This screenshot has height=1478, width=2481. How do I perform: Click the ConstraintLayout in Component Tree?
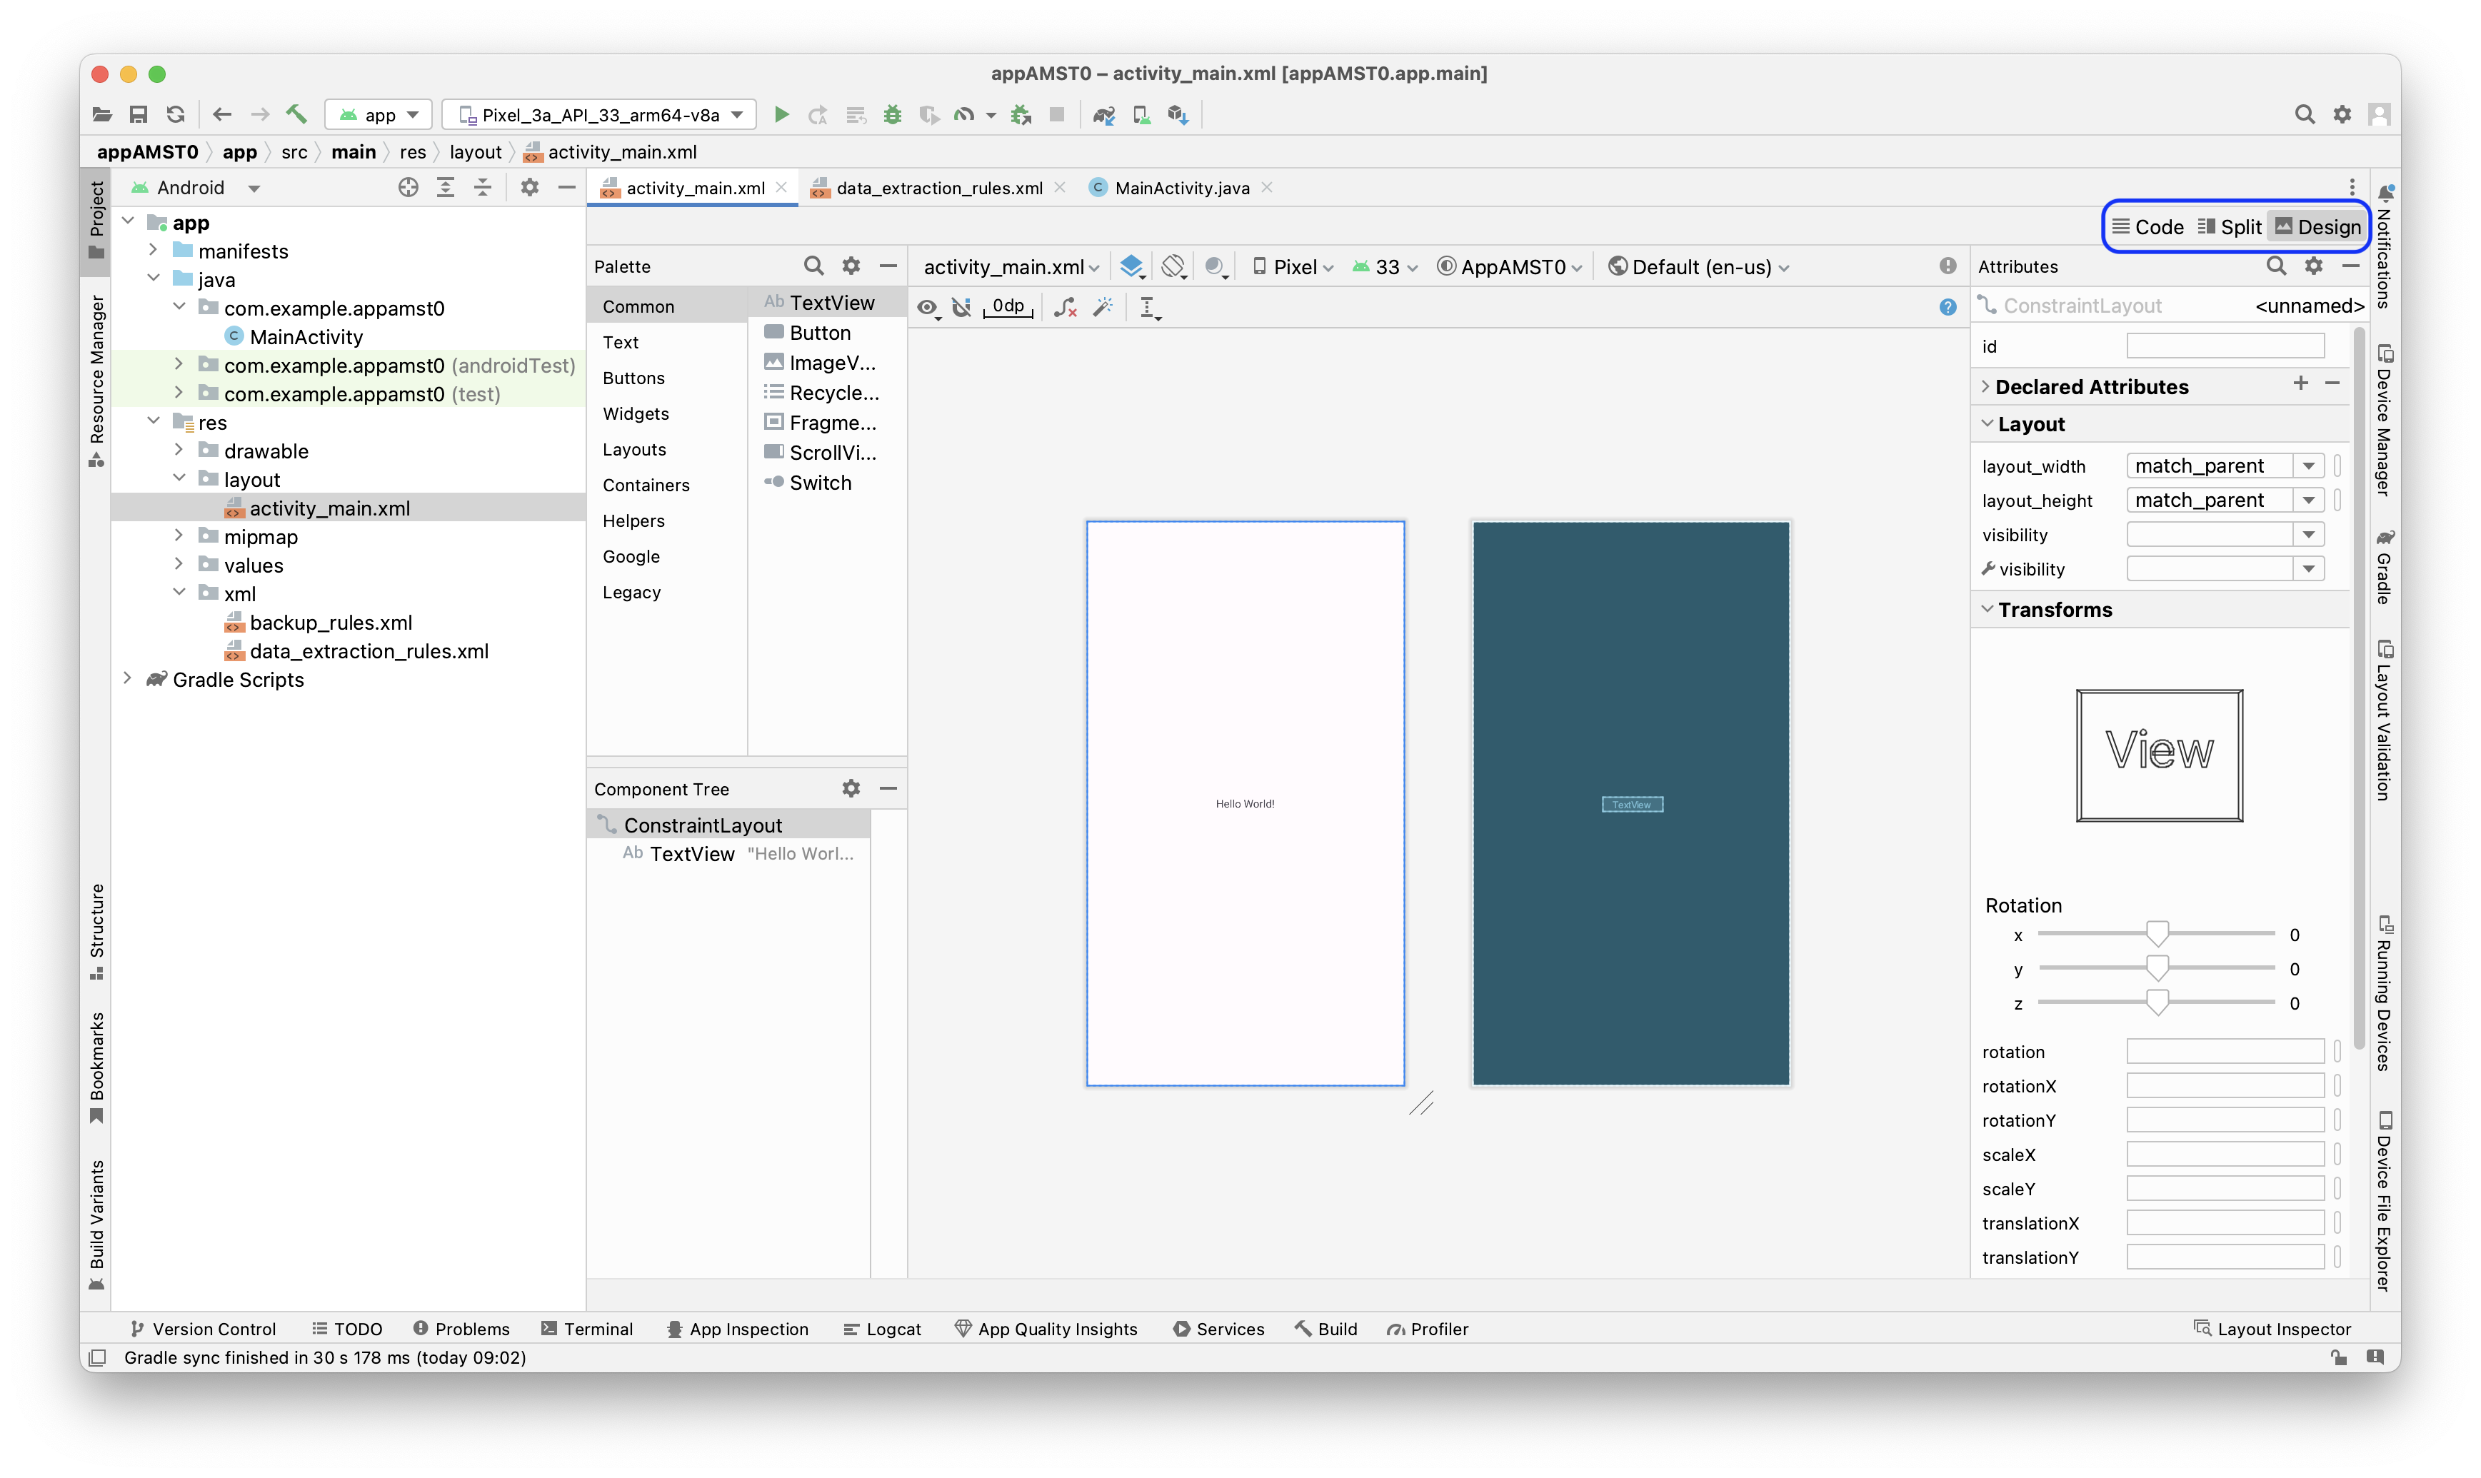pyautogui.click(x=702, y=823)
